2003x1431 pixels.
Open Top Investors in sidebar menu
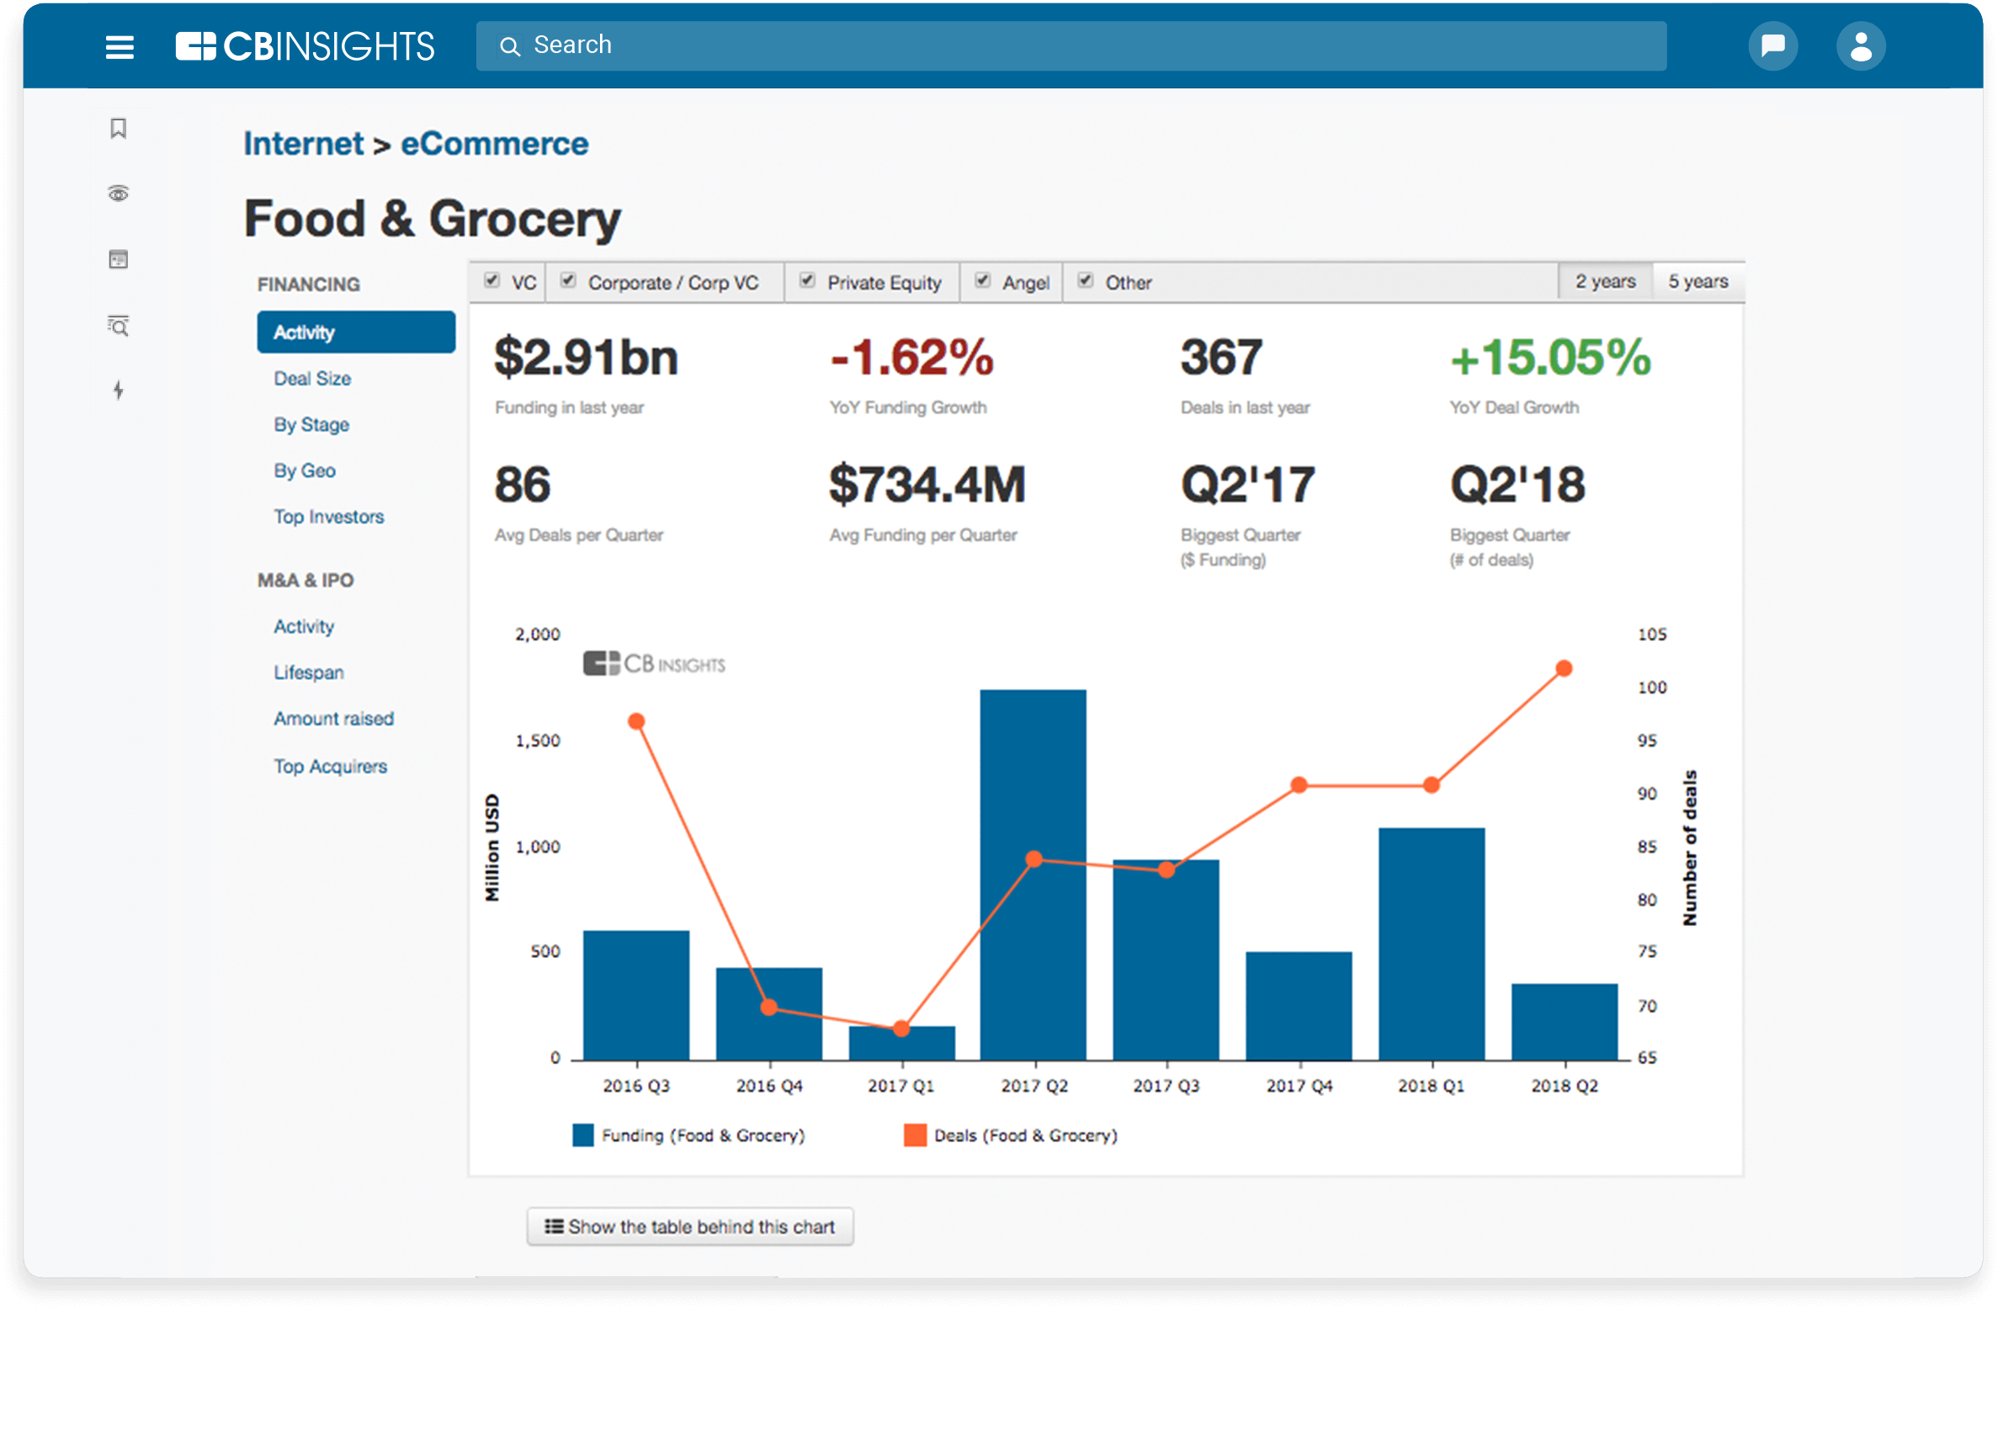click(328, 517)
